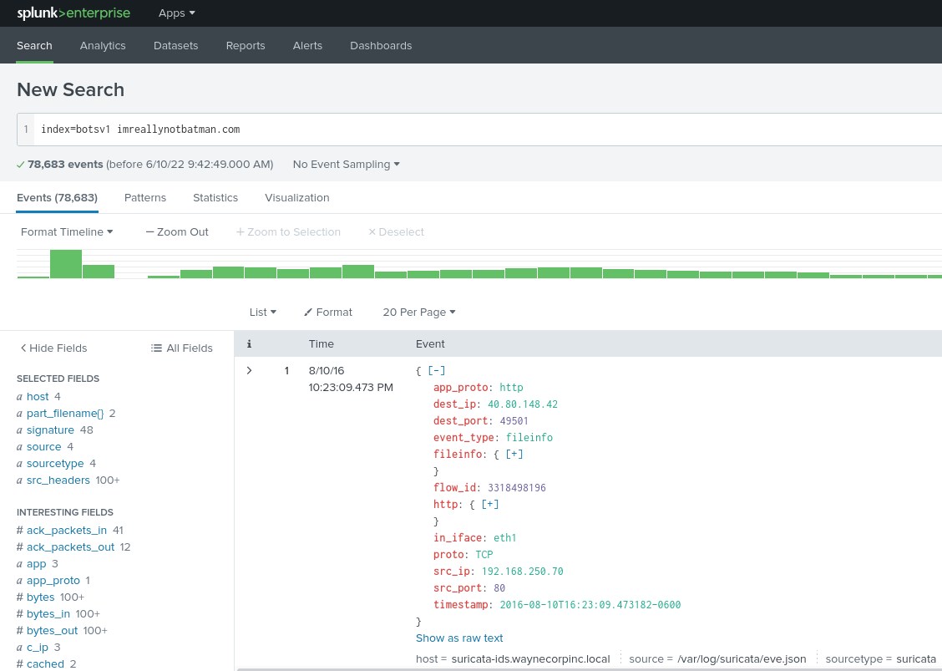This screenshot has width=942, height=671.
Task: Click the app_proto value http in event
Action: click(x=511, y=387)
